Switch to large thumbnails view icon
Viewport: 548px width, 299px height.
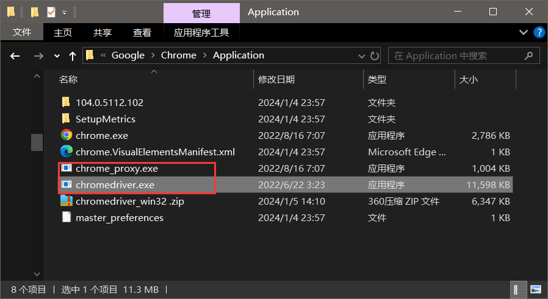[x=535, y=289]
